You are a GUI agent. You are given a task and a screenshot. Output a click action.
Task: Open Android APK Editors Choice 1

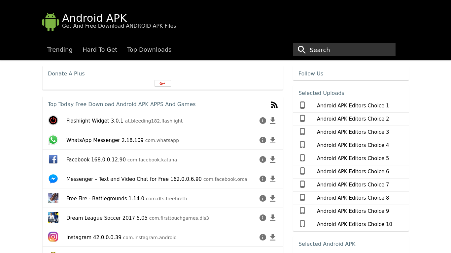(x=353, y=106)
